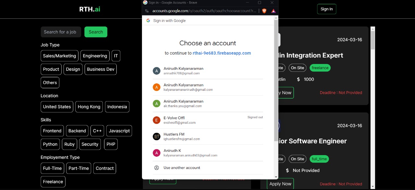415x190 pixels.
Task: Click popup scrollbar down arrow
Action: pyautogui.click(x=276, y=177)
